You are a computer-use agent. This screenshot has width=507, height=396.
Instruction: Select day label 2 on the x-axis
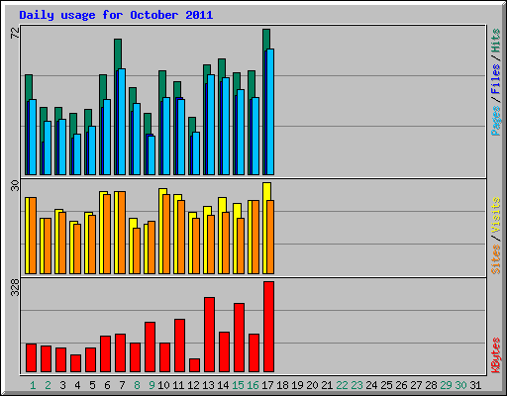48,385
